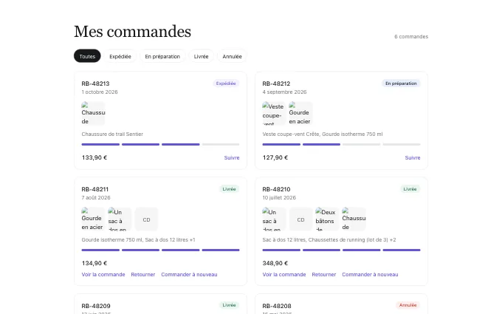Click the progress bar of RB-48210
Screen dimensions: 502x314
click(341, 250)
